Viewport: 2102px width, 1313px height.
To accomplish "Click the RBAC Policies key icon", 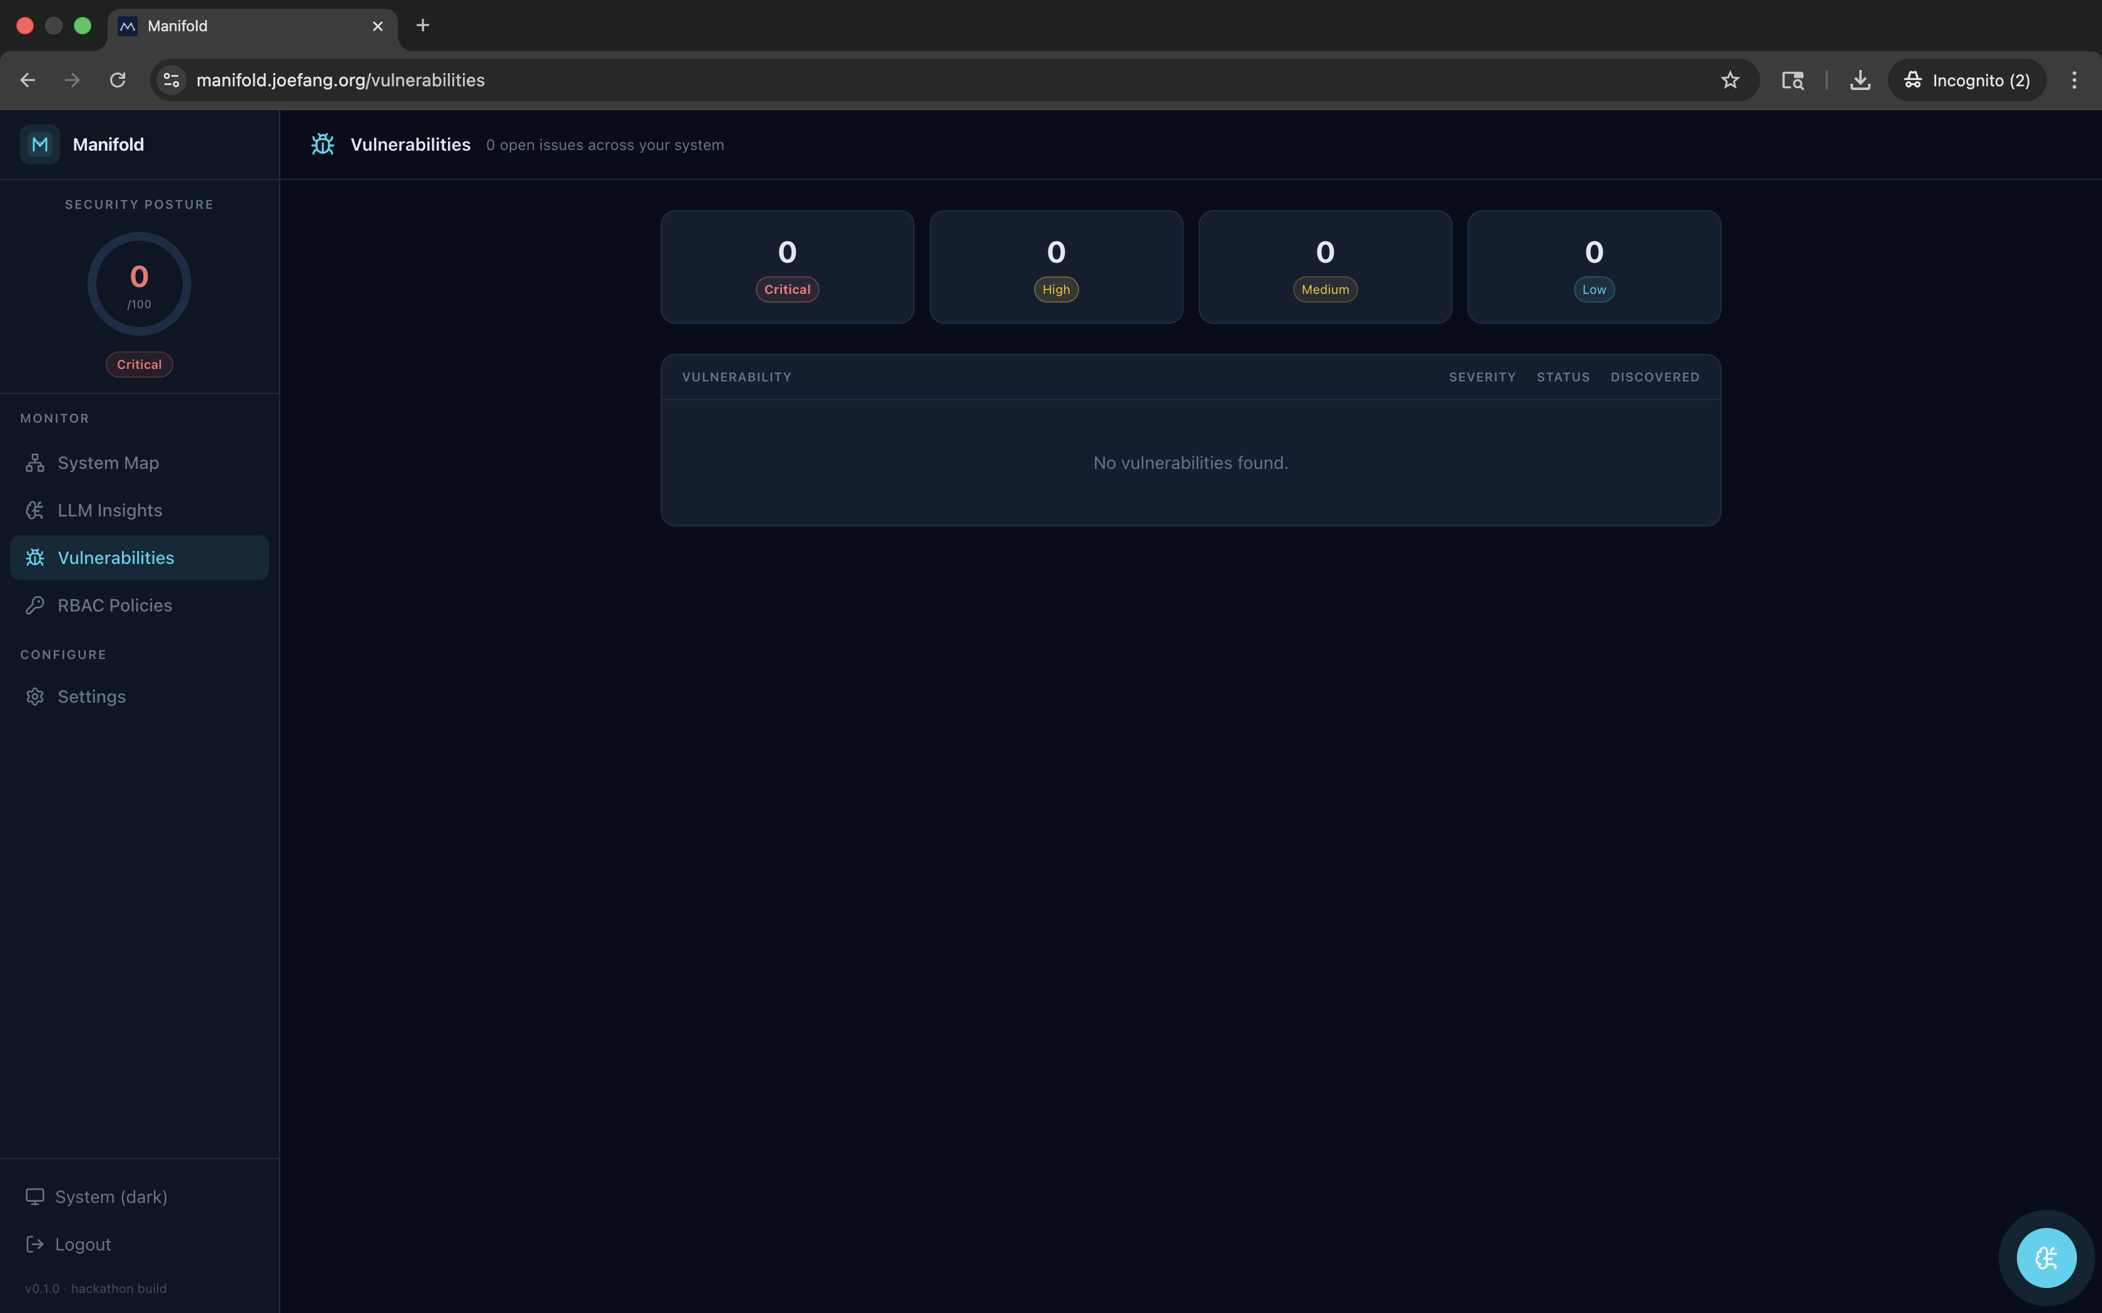I will 35,605.
